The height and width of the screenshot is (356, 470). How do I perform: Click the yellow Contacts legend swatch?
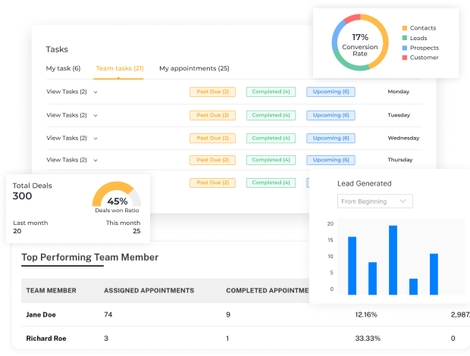pyautogui.click(x=405, y=28)
